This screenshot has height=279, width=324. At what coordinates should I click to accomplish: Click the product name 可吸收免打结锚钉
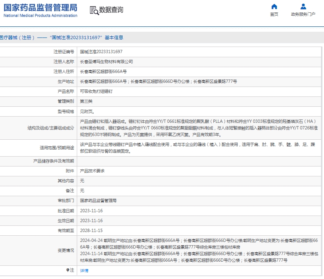[96, 91]
